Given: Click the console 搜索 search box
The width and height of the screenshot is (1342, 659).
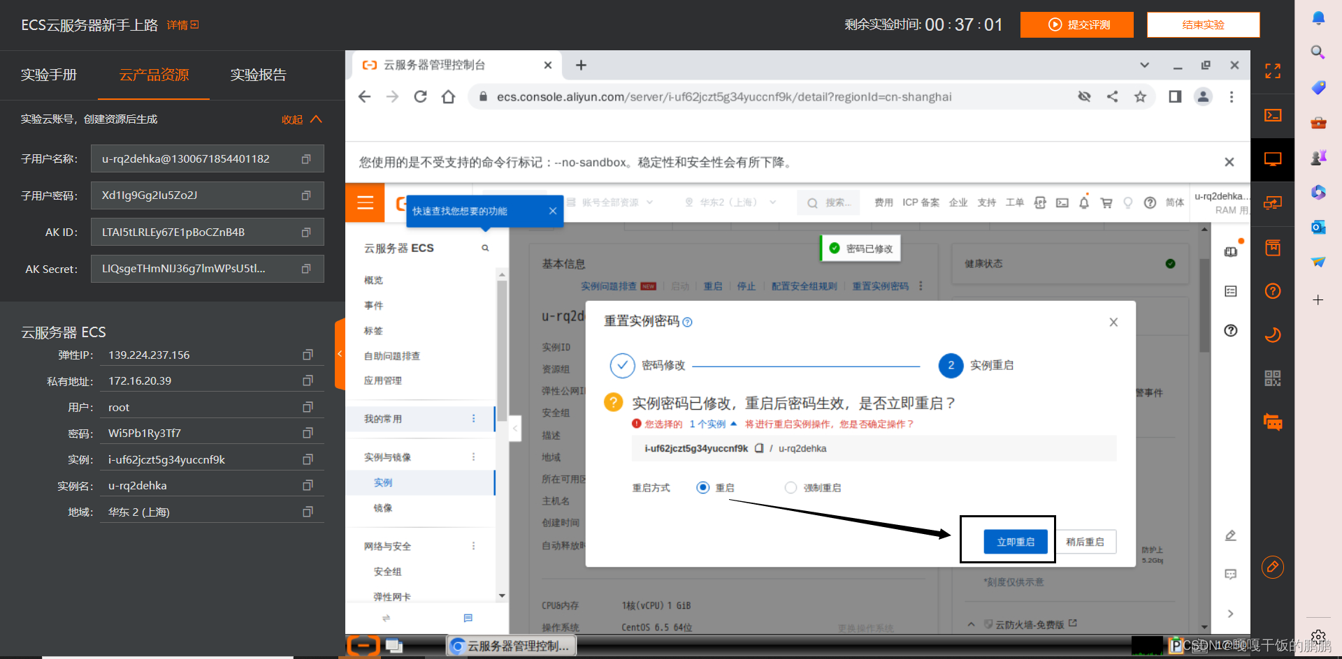Looking at the screenshot, I should pos(830,202).
